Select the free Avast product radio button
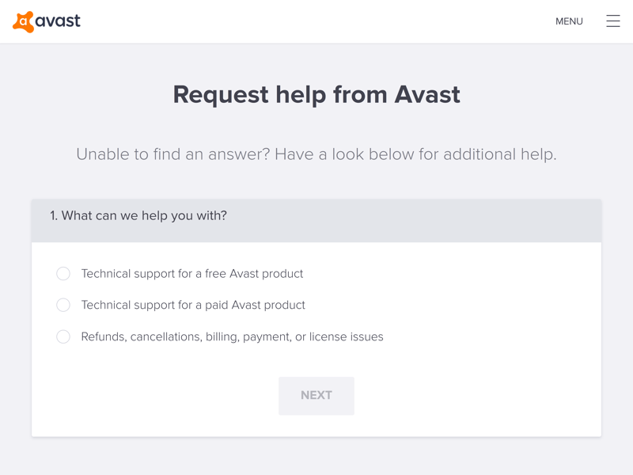The width and height of the screenshot is (633, 475). point(63,273)
